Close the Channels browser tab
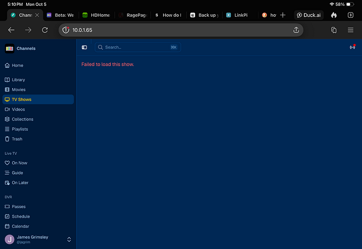The height and width of the screenshot is (249, 362). (x=37, y=15)
